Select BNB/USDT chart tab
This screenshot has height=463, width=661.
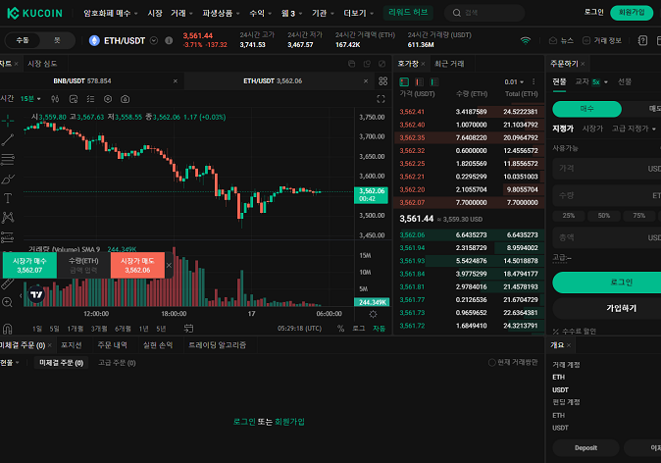pos(82,81)
